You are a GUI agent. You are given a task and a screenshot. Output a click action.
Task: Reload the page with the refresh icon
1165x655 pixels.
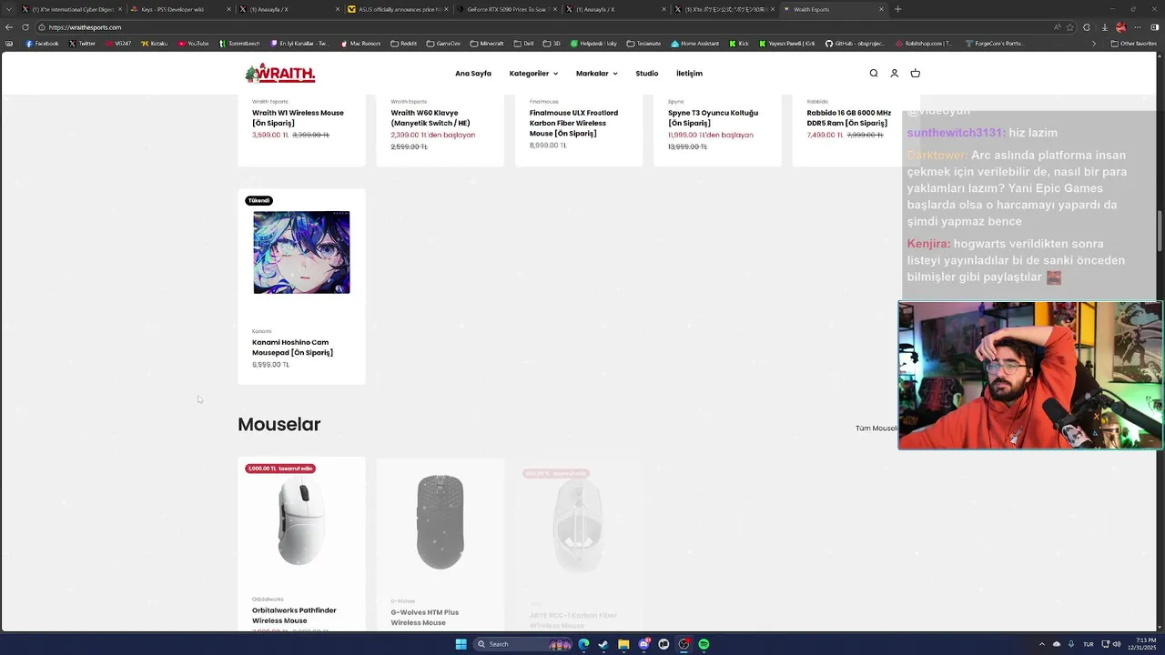click(25, 27)
